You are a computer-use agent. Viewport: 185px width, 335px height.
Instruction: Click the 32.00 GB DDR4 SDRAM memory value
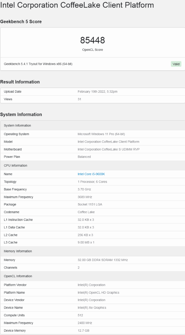tap(103, 260)
